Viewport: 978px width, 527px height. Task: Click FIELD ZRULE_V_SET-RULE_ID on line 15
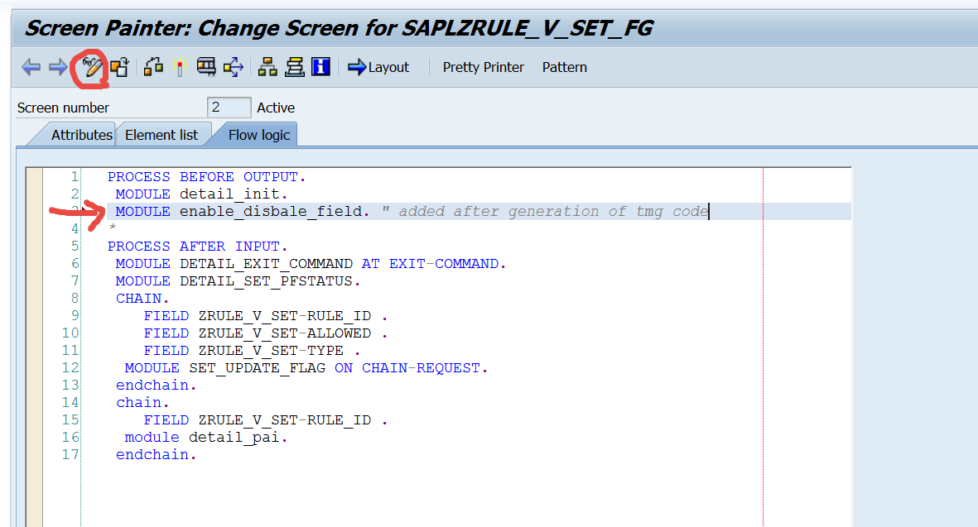[266, 421]
